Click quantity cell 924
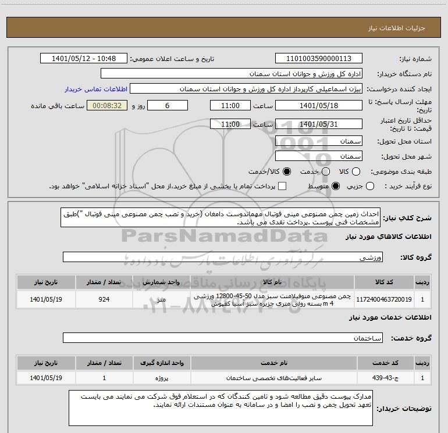The width and height of the screenshot is (448, 433). (x=104, y=299)
